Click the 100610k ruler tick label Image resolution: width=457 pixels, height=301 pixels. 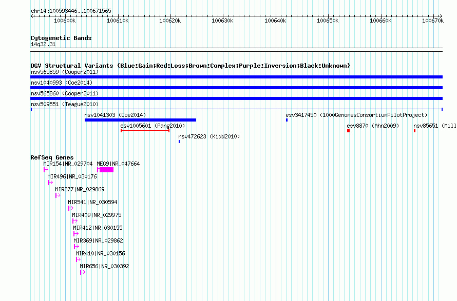(x=118, y=21)
